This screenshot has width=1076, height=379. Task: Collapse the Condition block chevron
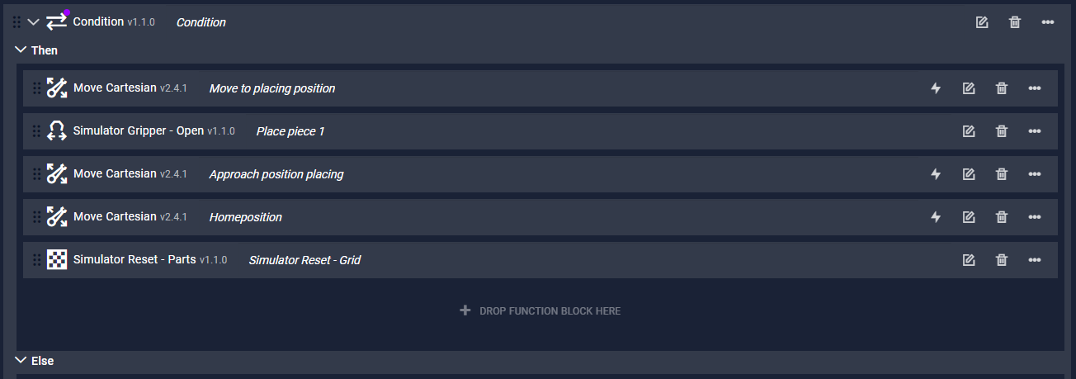pyautogui.click(x=34, y=22)
